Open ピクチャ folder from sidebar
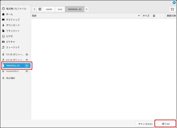 [x=11, y=42]
